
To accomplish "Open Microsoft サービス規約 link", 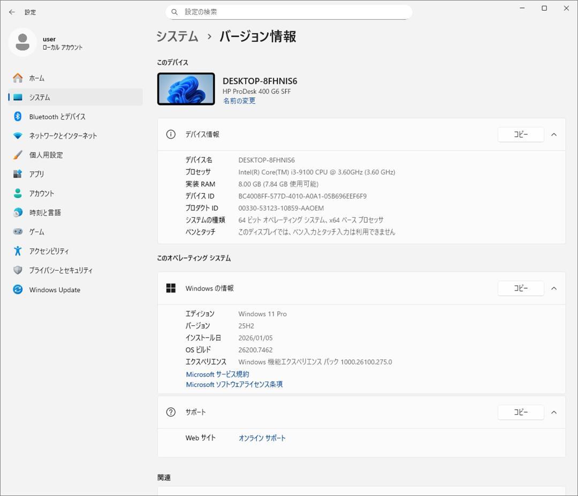I will pyautogui.click(x=217, y=374).
